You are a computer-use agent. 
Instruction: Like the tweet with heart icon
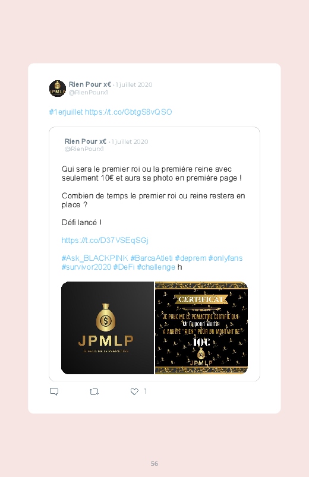[134, 391]
